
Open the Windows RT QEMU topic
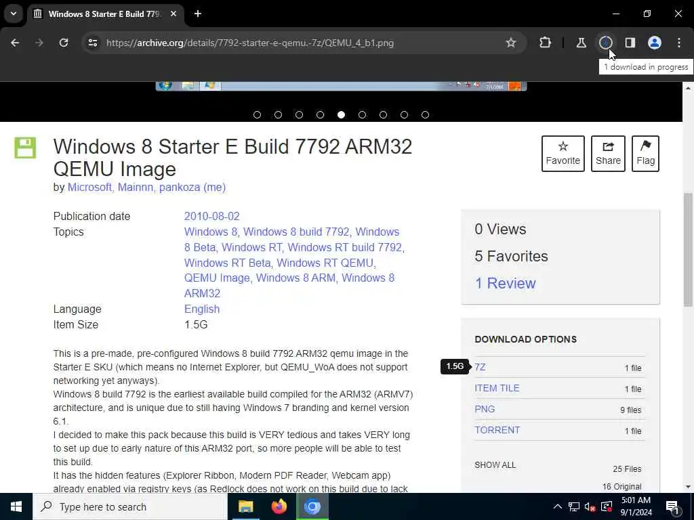tap(325, 263)
